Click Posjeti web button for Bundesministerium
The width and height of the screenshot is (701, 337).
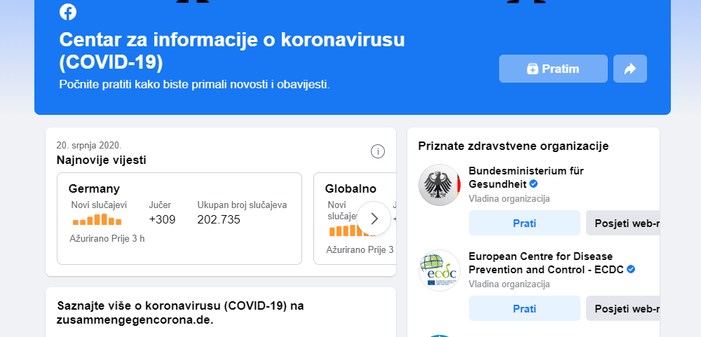click(x=622, y=223)
